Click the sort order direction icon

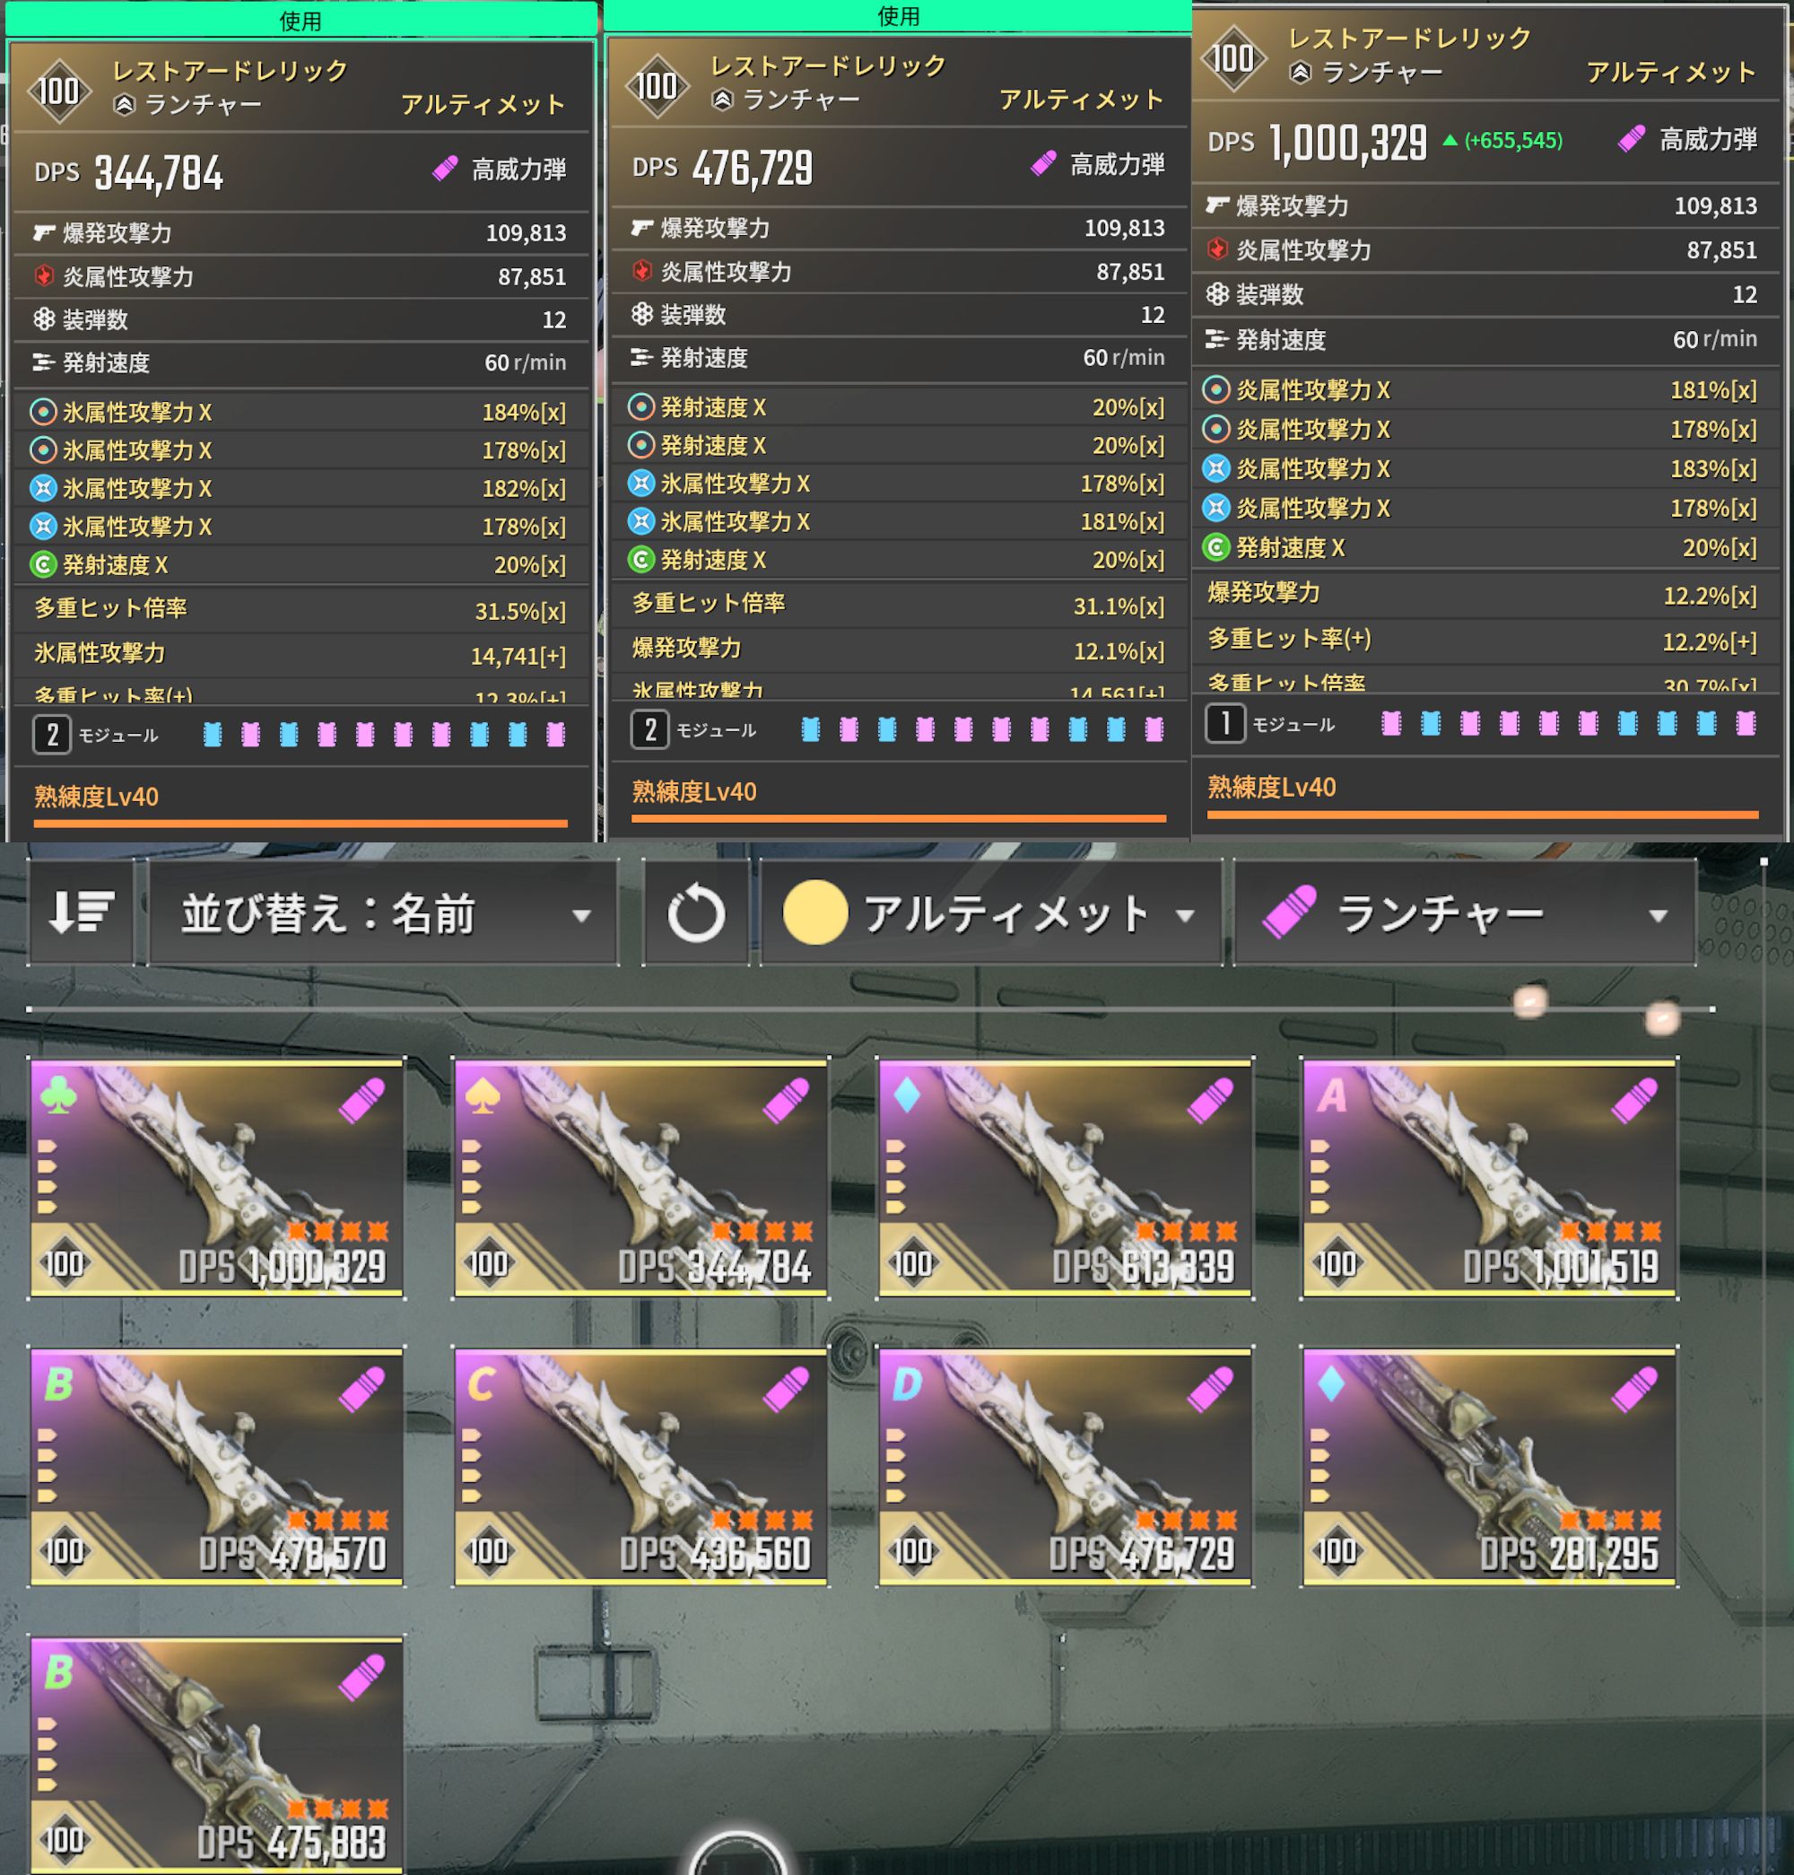82,912
